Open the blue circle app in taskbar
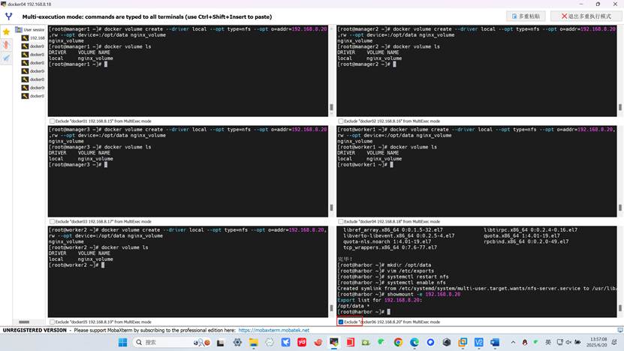This screenshot has width=624, height=351. tap(430, 342)
